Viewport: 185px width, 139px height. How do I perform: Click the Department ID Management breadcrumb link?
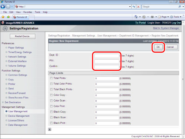[x=134, y=36]
